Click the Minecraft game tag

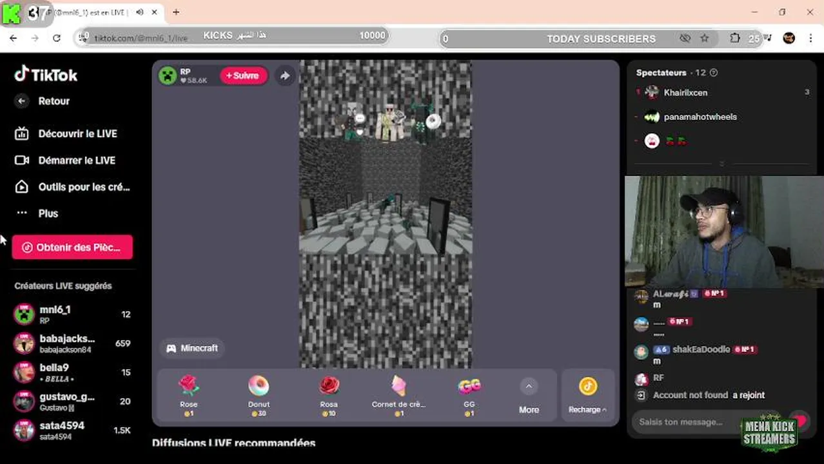(x=192, y=348)
